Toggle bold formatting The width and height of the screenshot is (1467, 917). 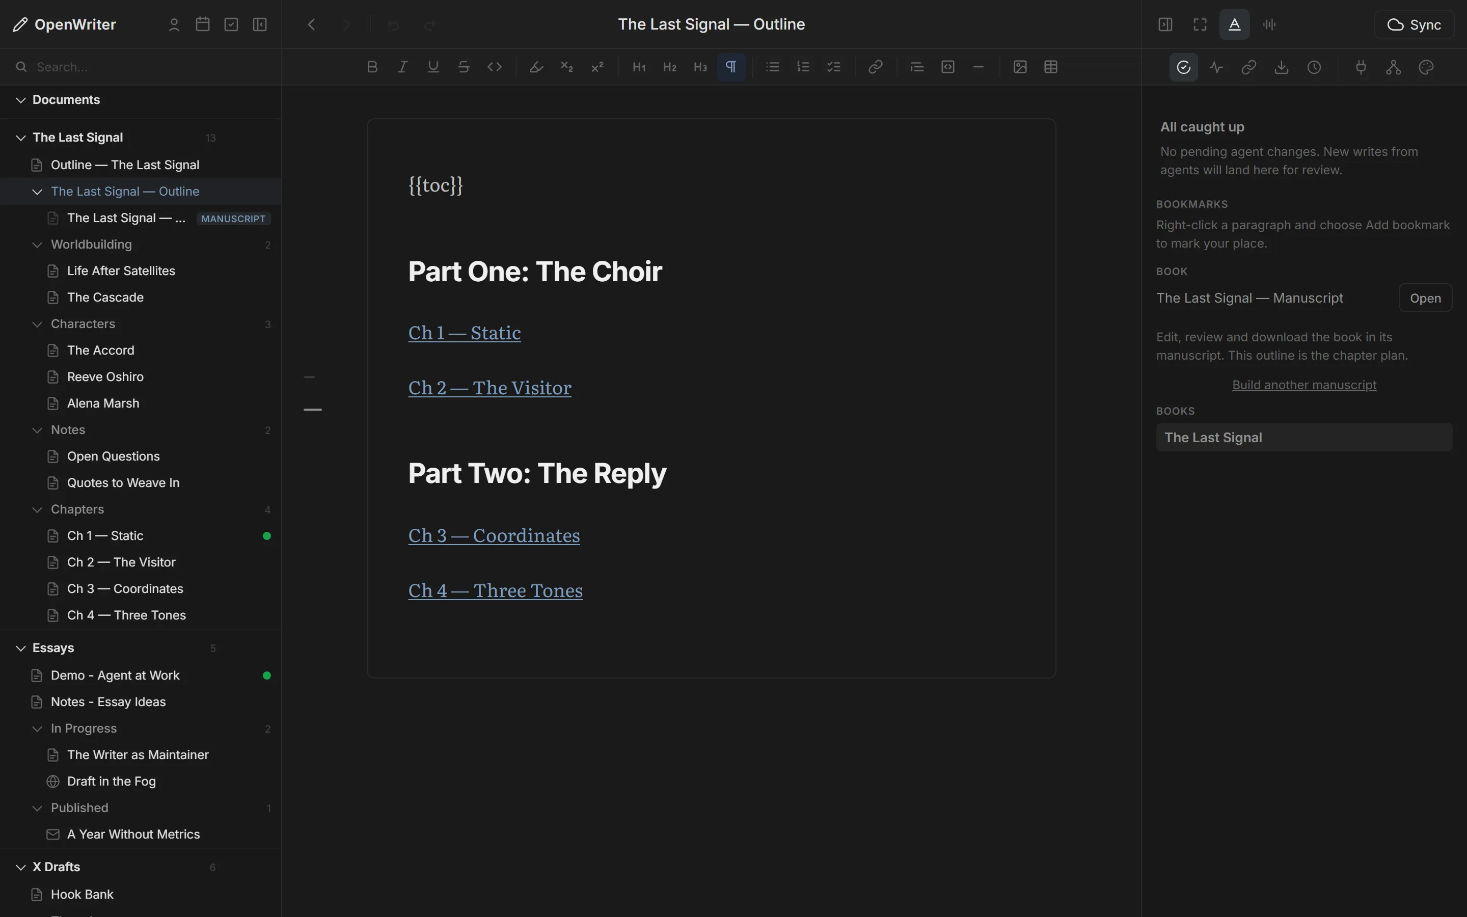[x=372, y=67]
